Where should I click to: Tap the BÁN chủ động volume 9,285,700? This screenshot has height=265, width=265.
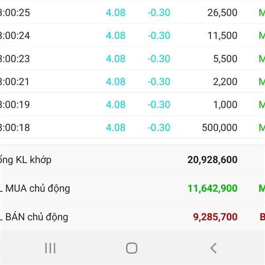216,217
